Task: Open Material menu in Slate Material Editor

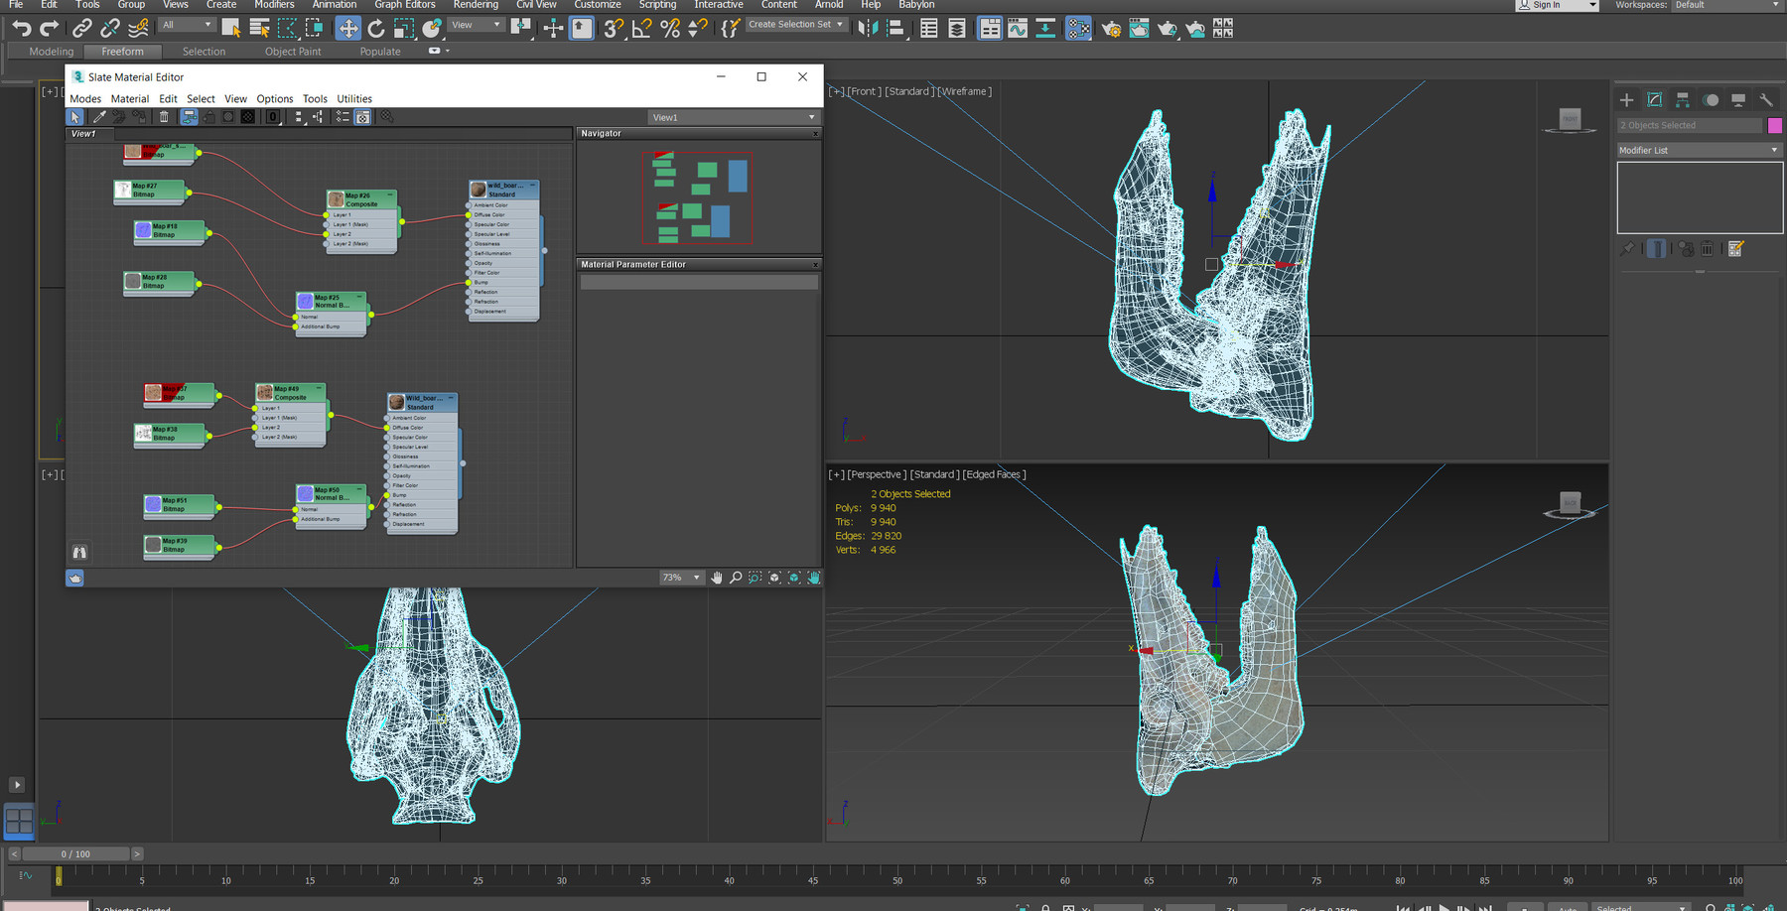Action: (130, 99)
